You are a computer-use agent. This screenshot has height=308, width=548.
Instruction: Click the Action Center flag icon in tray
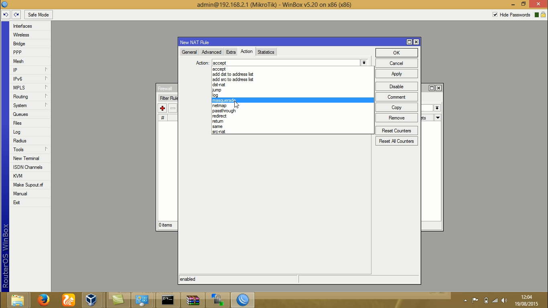(475, 300)
